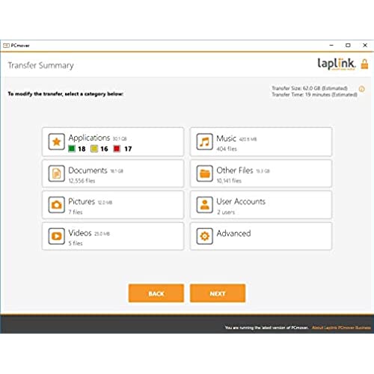Click the Transfer Summary heading
Viewport: 374px width, 374px height.
(41, 66)
